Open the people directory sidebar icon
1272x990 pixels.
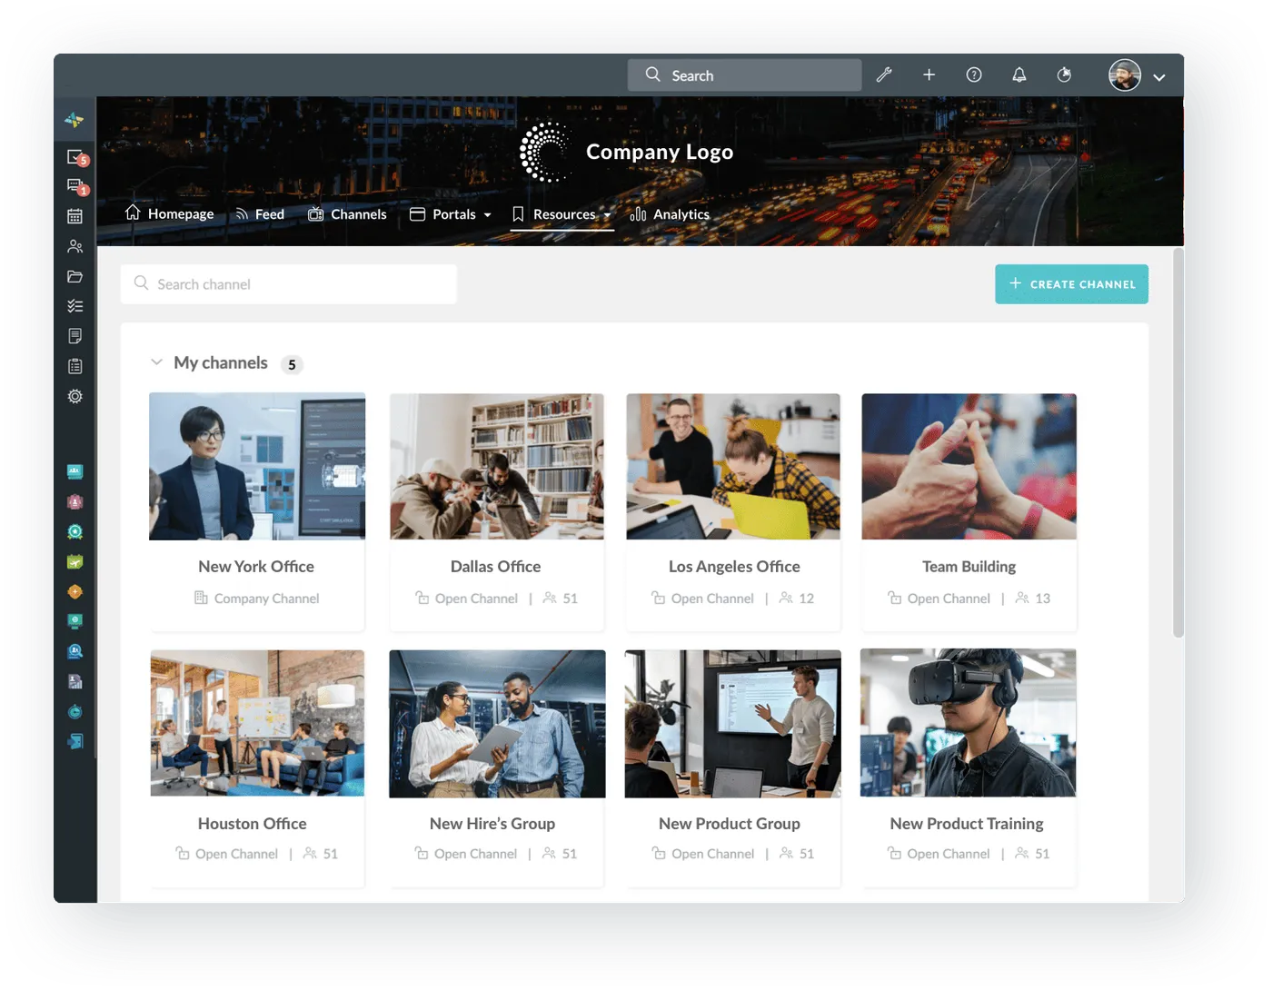click(75, 246)
